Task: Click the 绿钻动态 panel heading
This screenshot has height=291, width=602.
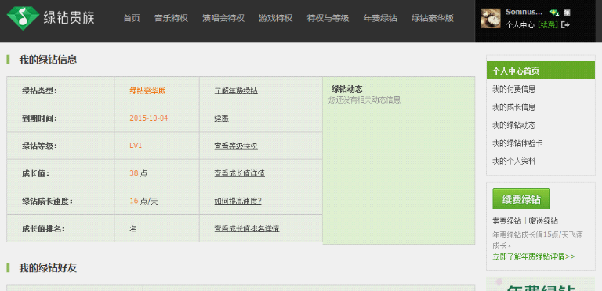Action: [347, 89]
